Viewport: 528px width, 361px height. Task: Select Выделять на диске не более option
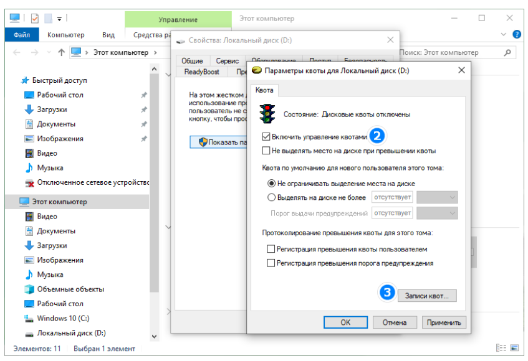coord(271,197)
